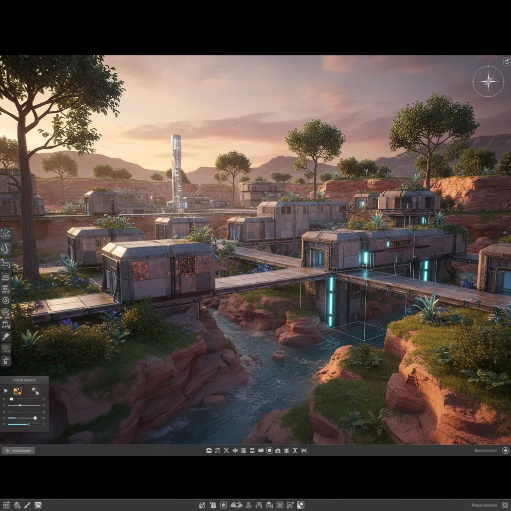This screenshot has width=511, height=511.
Task: Click the house icon on the center bottom toolbar
Action: coord(209,450)
